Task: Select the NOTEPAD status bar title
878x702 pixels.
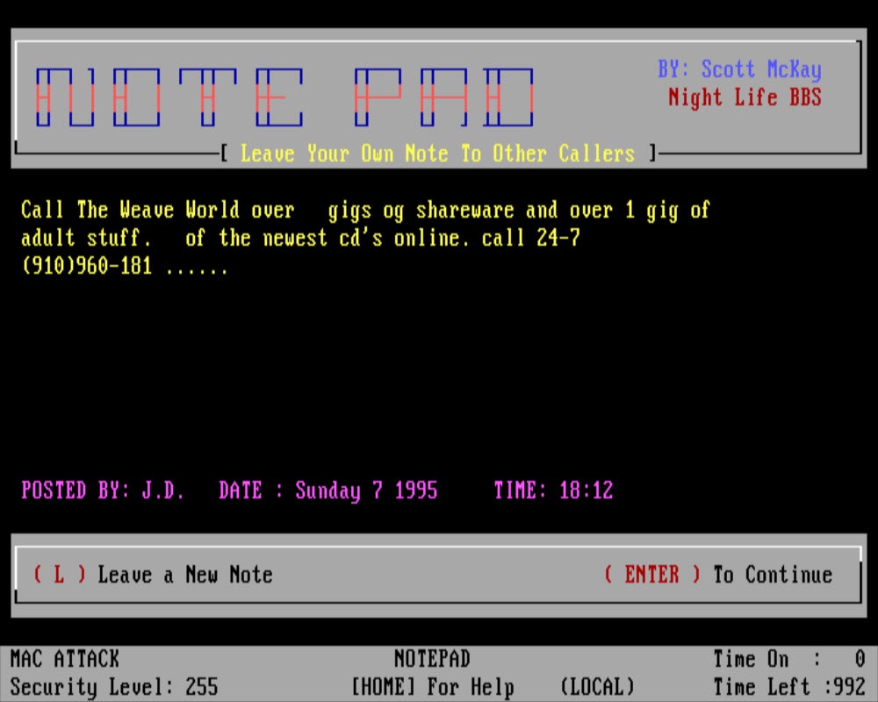Action: coord(431,659)
